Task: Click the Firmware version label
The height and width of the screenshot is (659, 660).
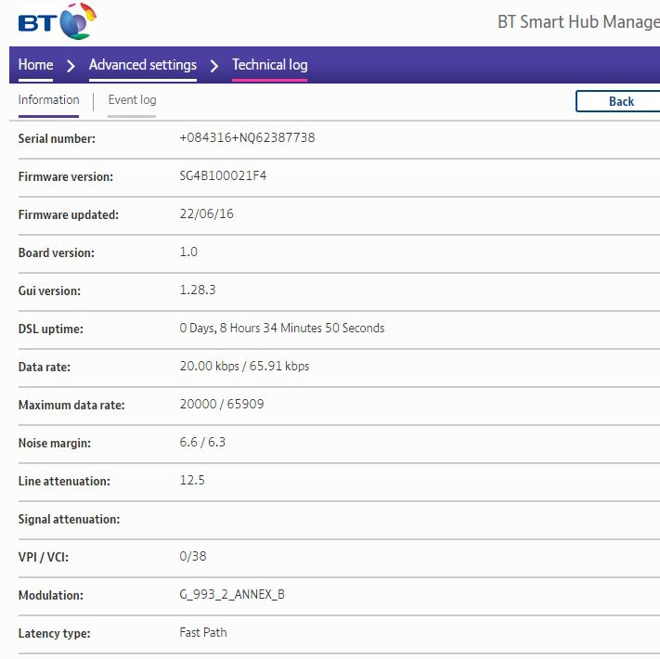Action: pos(66,176)
